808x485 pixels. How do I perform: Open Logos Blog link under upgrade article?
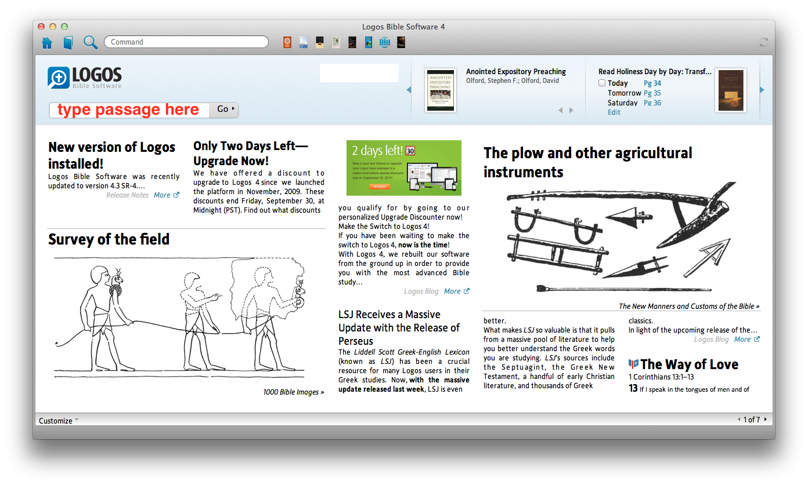tap(421, 291)
